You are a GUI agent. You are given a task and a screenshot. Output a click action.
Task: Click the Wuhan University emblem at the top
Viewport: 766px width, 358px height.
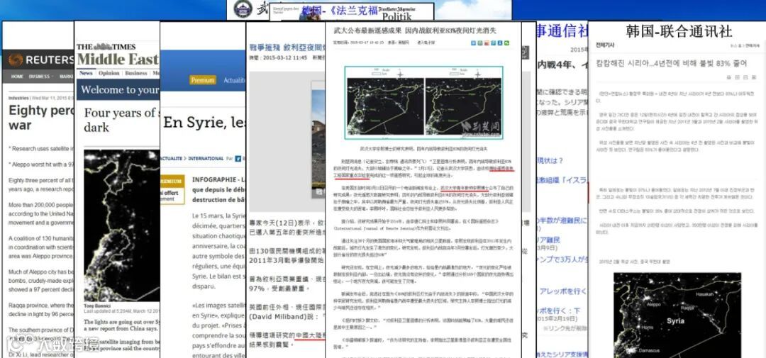[x=243, y=9]
